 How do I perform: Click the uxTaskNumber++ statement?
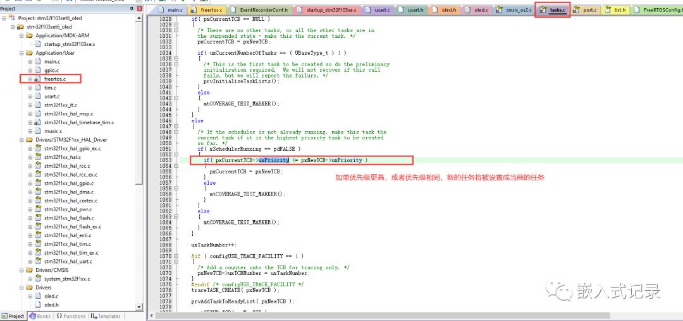(214, 245)
